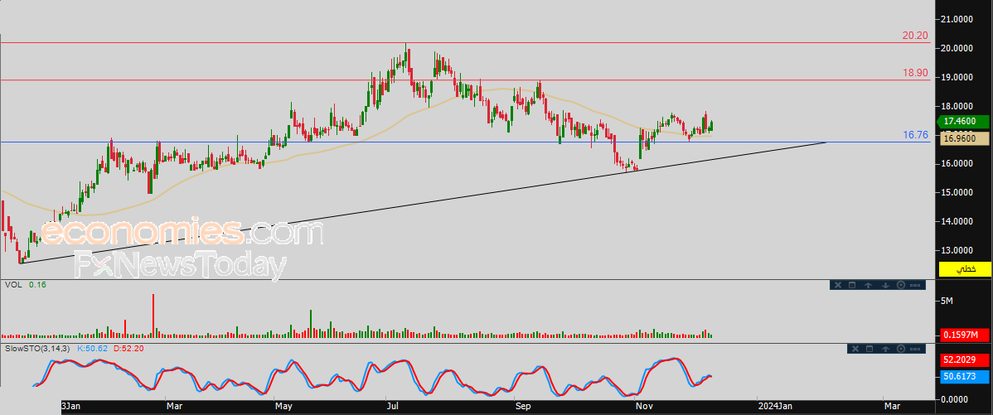Select the 16.9600 moving average tag

[x=965, y=138]
